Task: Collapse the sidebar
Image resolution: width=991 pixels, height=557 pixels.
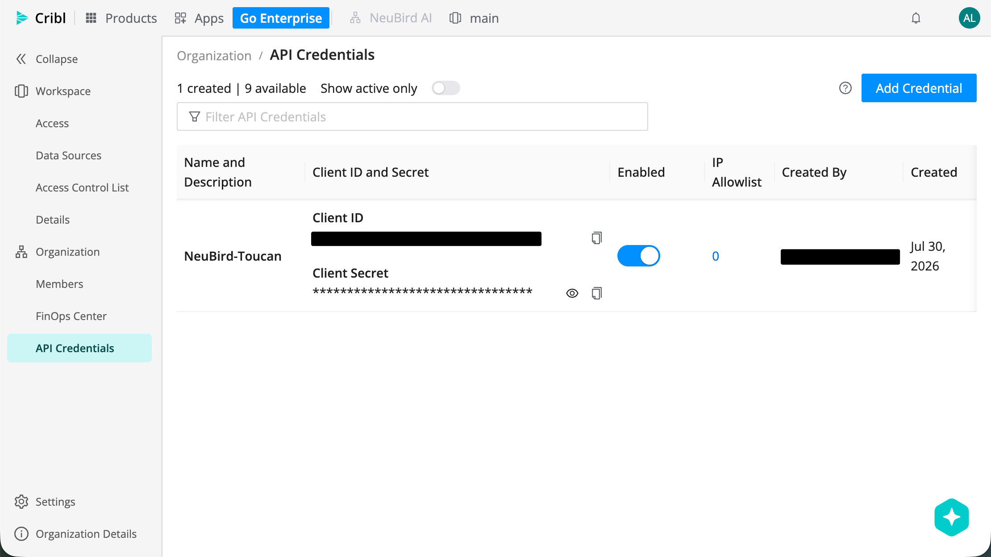Action: click(46, 59)
